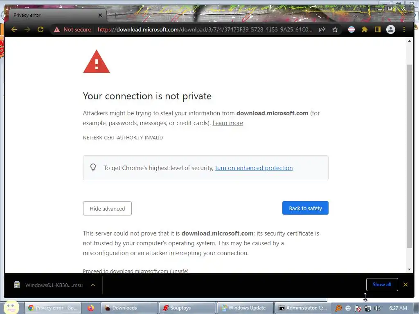Viewport: 419px width, 314px height.
Task: Open the Not secure warning indicator
Action: (x=72, y=29)
